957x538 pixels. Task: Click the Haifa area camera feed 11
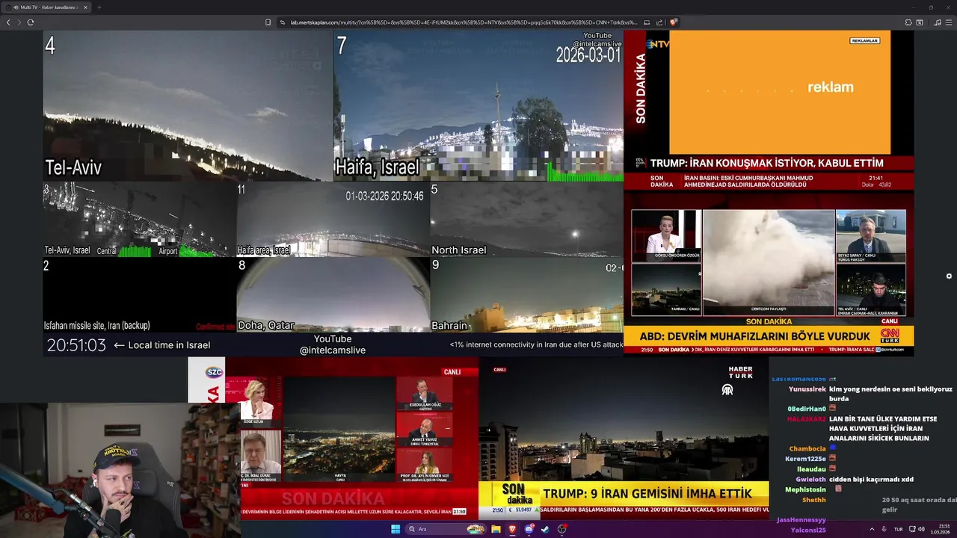pos(333,220)
